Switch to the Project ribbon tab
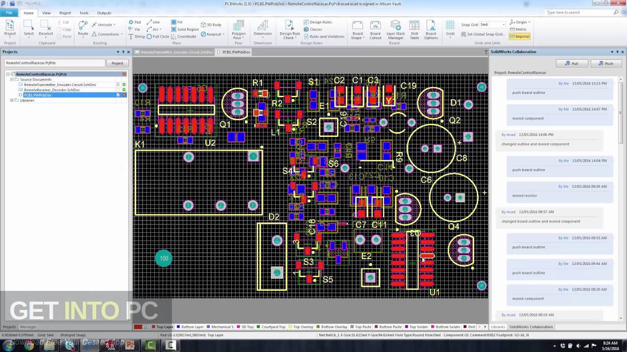627x352 pixels. [x=65, y=13]
